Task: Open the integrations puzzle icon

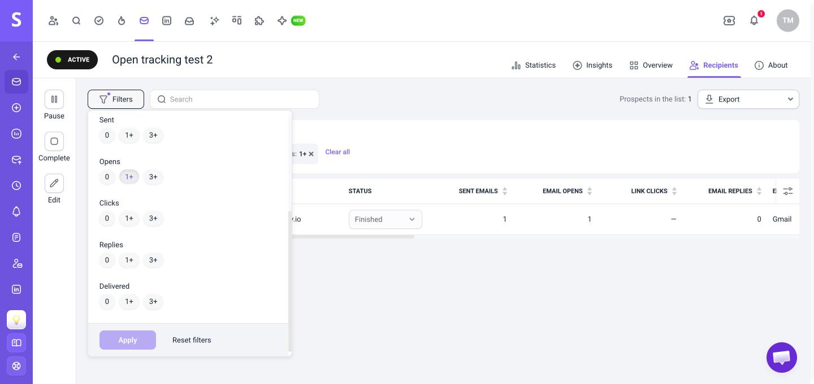Action: point(259,21)
